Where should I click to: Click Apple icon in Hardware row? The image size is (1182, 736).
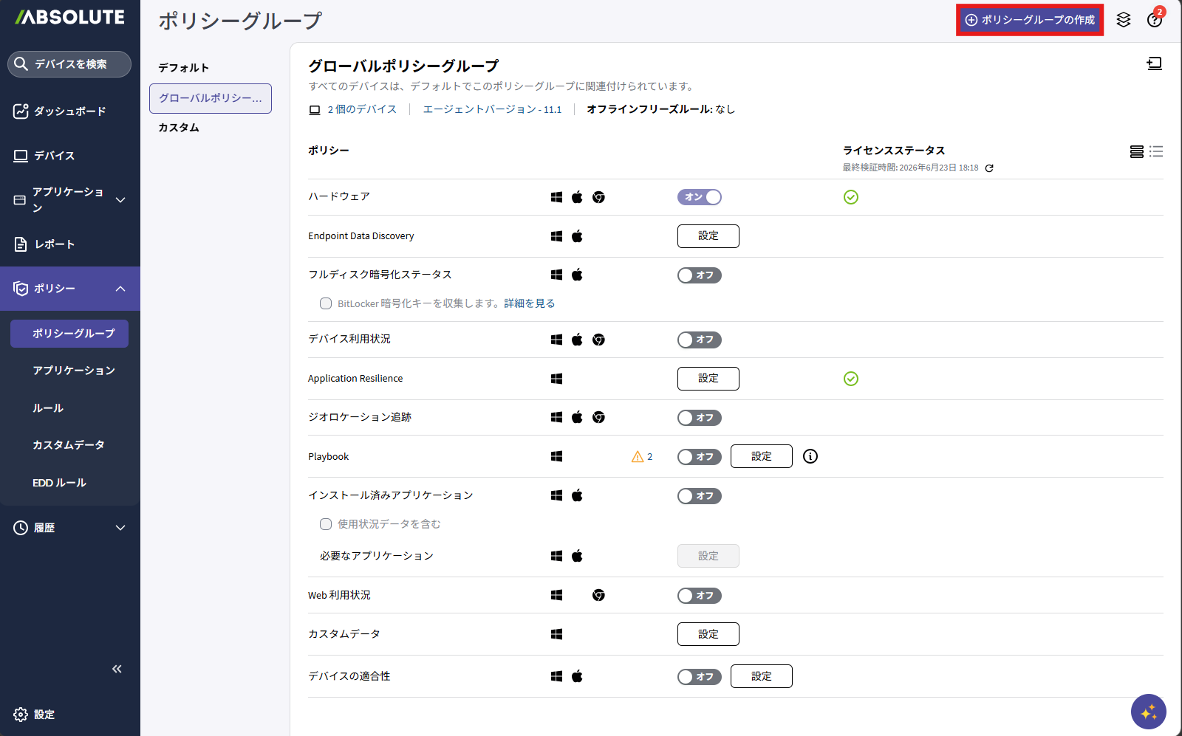pos(578,197)
